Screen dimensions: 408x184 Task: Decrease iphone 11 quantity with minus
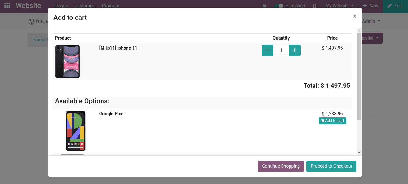coord(267,50)
